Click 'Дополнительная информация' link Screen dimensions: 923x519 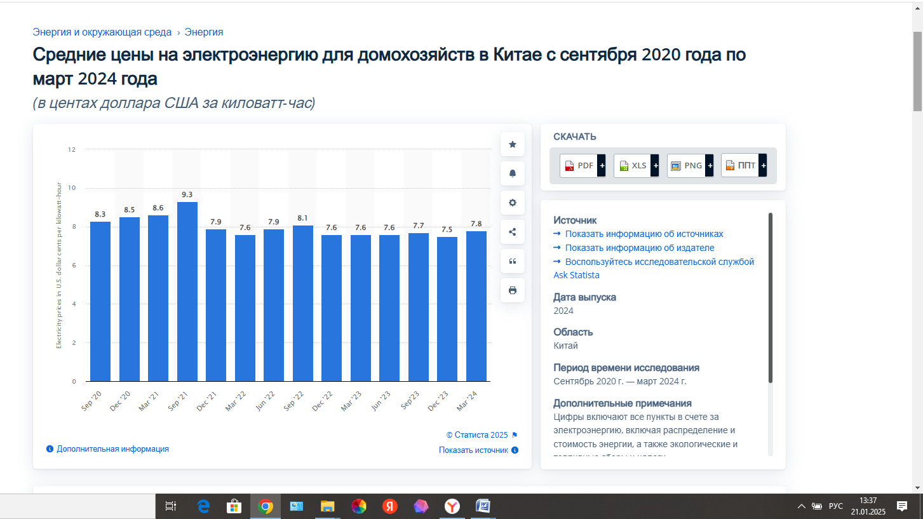[112, 449]
